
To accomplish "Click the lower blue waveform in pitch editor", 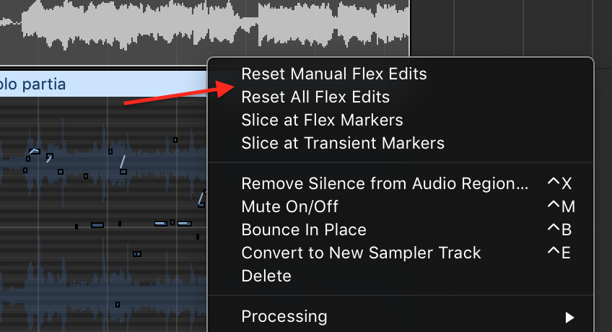I will tap(103, 291).
